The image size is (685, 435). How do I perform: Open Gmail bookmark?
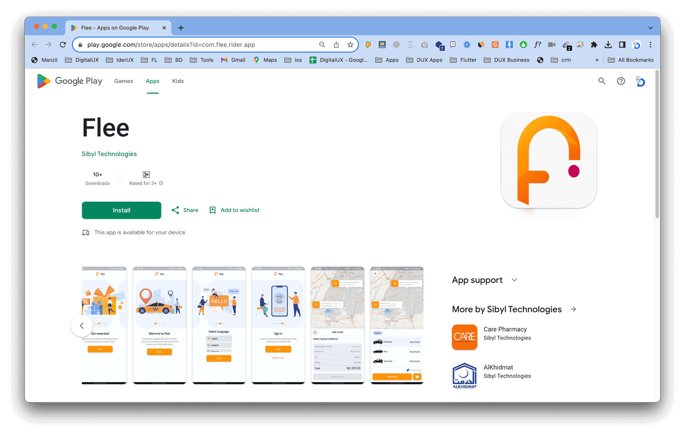(x=233, y=60)
